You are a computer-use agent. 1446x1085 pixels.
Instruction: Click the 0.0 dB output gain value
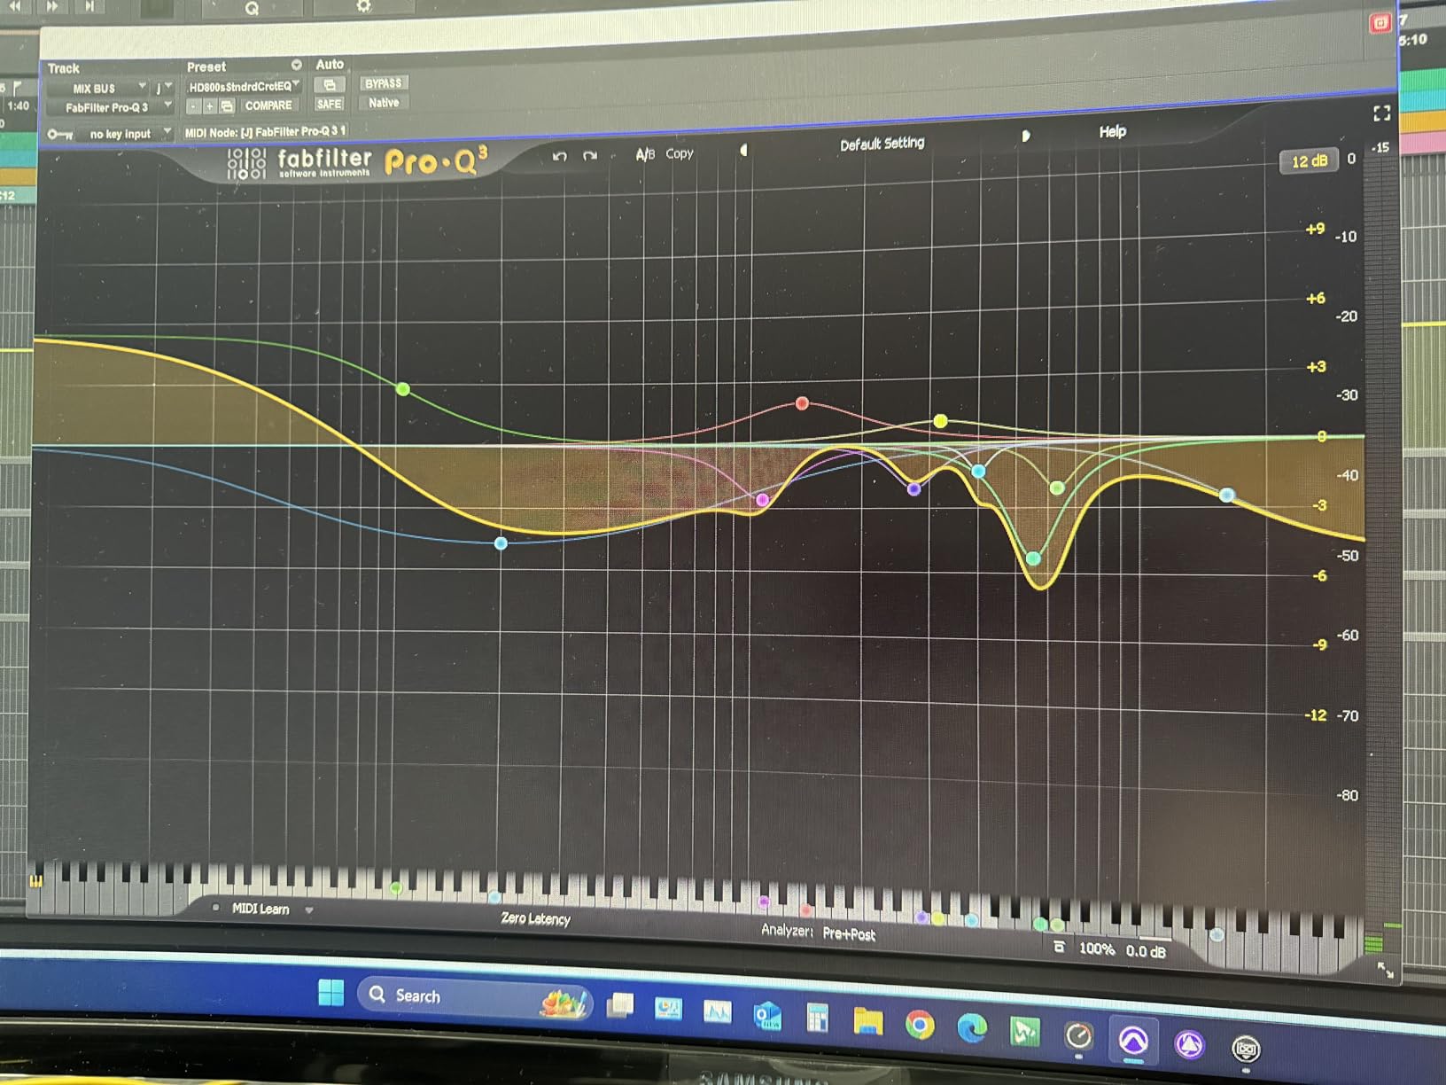pyautogui.click(x=1146, y=951)
